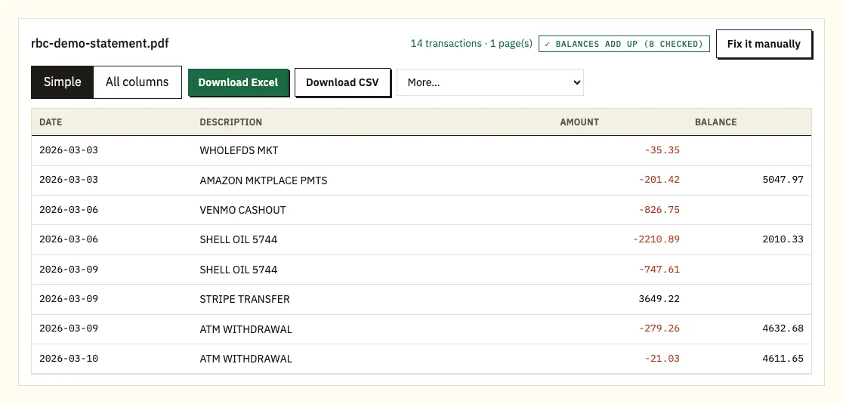Click the amount -35.35
The width and height of the screenshot is (843, 404).
(662, 150)
